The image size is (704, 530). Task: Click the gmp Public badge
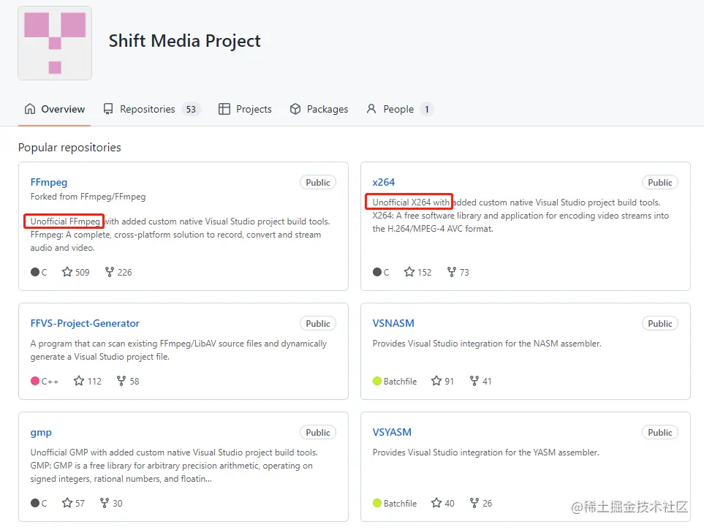pos(318,433)
